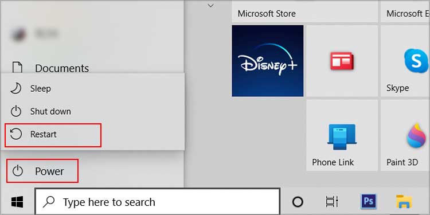430x215 pixels.
Task: Open the Phone Link tile
Action: pyautogui.click(x=342, y=135)
